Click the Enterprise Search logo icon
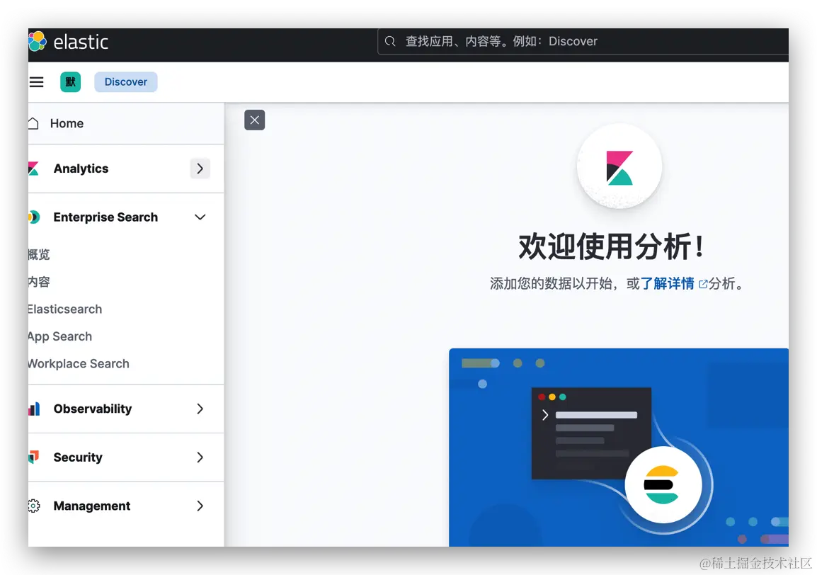Viewport: 817px width, 575px height. tap(34, 217)
